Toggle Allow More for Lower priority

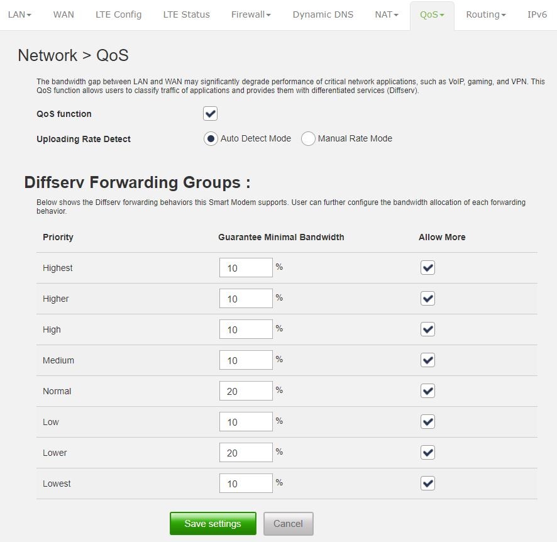(x=427, y=453)
